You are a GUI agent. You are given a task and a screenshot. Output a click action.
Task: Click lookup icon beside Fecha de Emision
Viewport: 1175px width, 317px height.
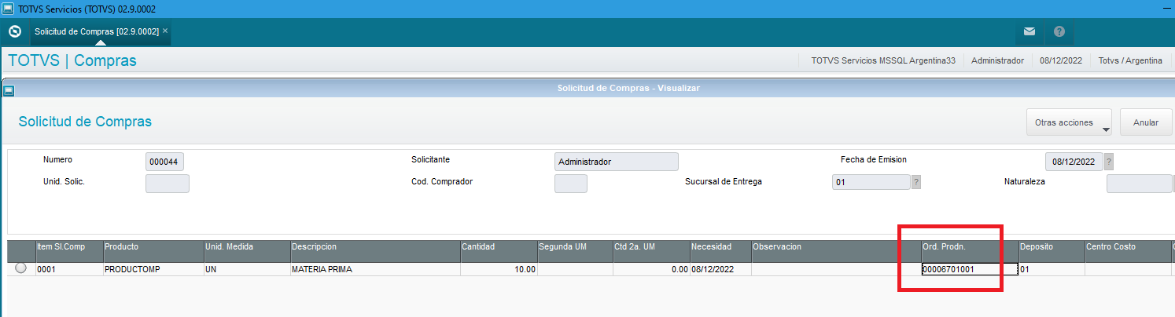(x=1109, y=162)
